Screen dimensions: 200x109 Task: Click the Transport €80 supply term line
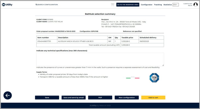coord(74,77)
